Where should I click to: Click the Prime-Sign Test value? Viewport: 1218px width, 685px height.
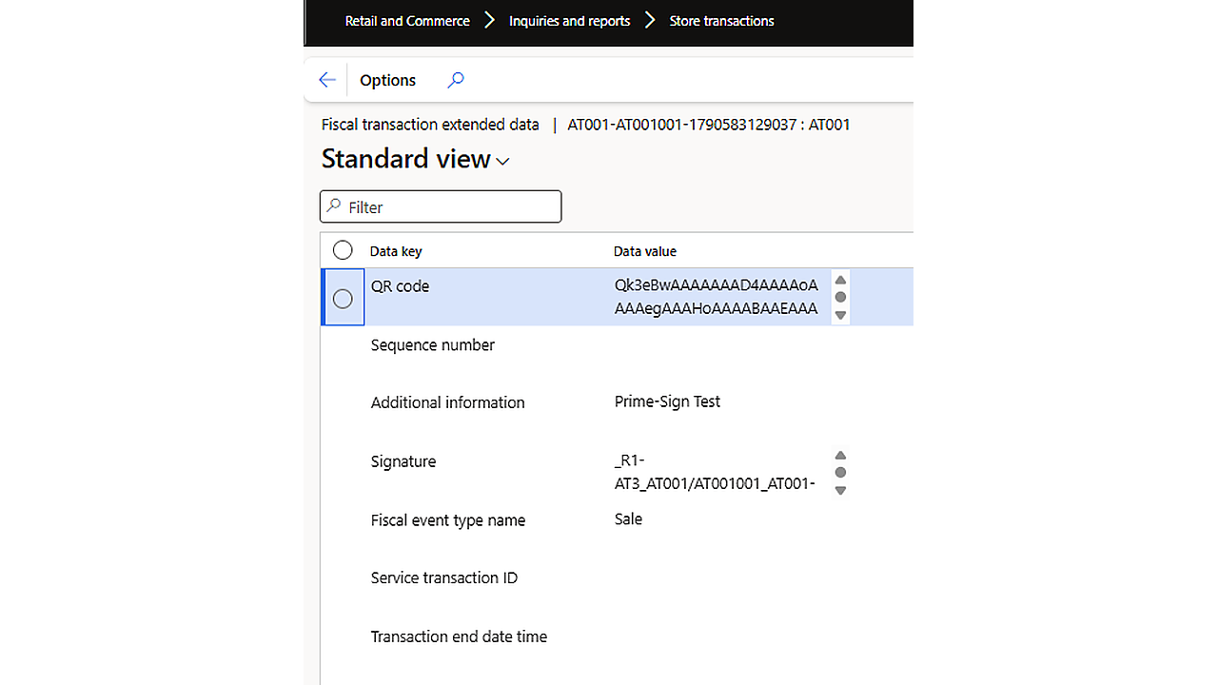[667, 401]
